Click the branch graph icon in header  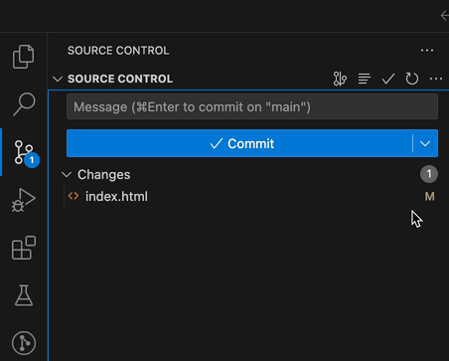pyautogui.click(x=340, y=79)
